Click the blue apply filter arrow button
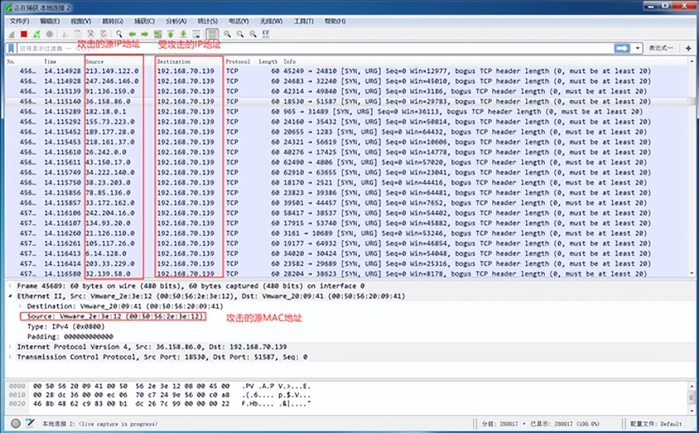Screen dimensions: 699x433 [622, 49]
